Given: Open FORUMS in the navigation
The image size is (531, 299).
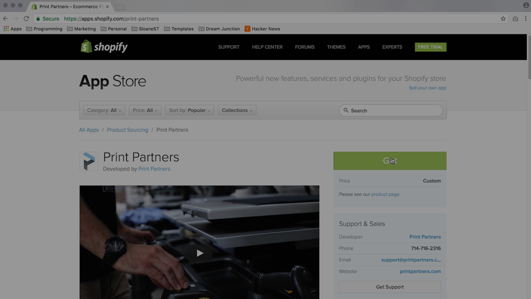Looking at the screenshot, I should click(305, 47).
